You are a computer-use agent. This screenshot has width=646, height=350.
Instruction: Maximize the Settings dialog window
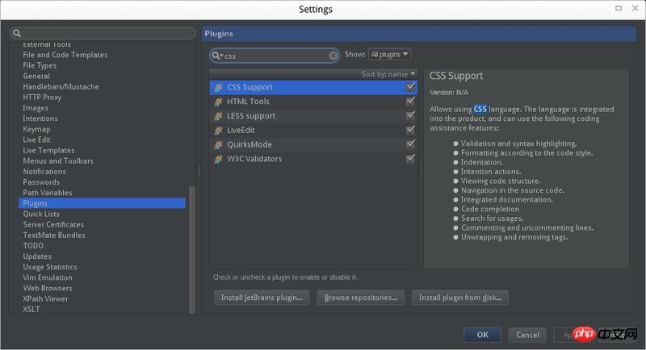[619, 8]
